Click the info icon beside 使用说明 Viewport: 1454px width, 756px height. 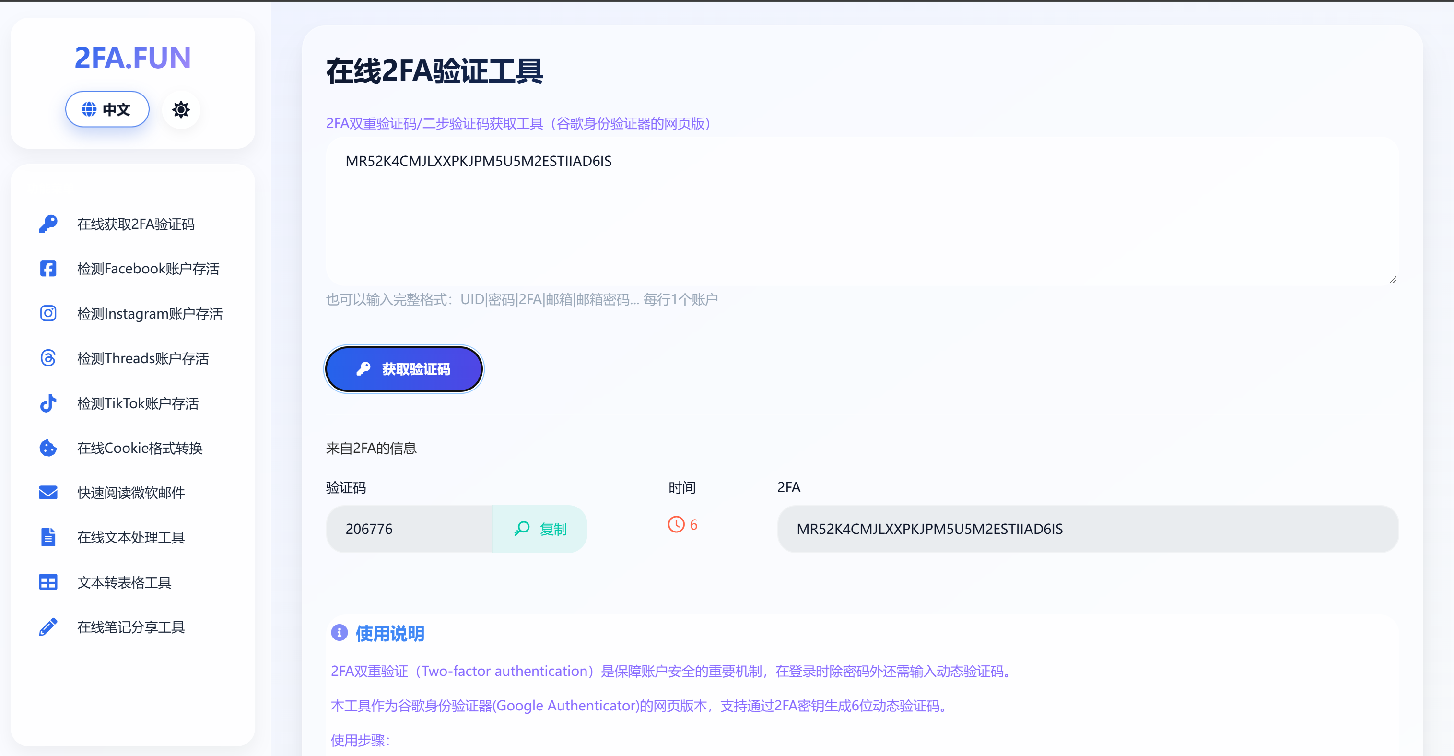pyautogui.click(x=339, y=632)
